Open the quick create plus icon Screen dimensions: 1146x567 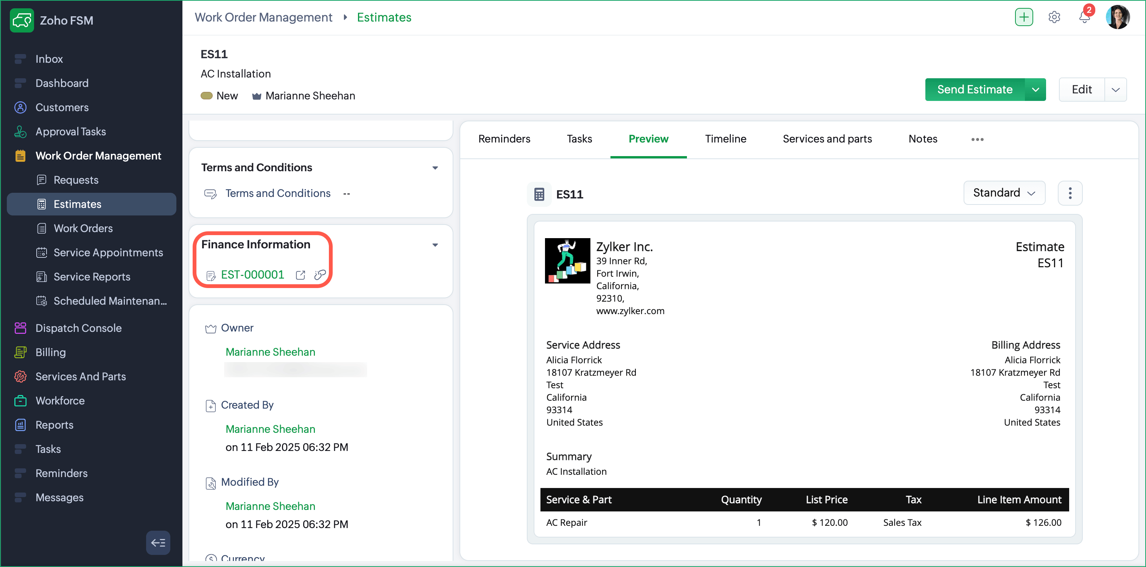pyautogui.click(x=1024, y=17)
